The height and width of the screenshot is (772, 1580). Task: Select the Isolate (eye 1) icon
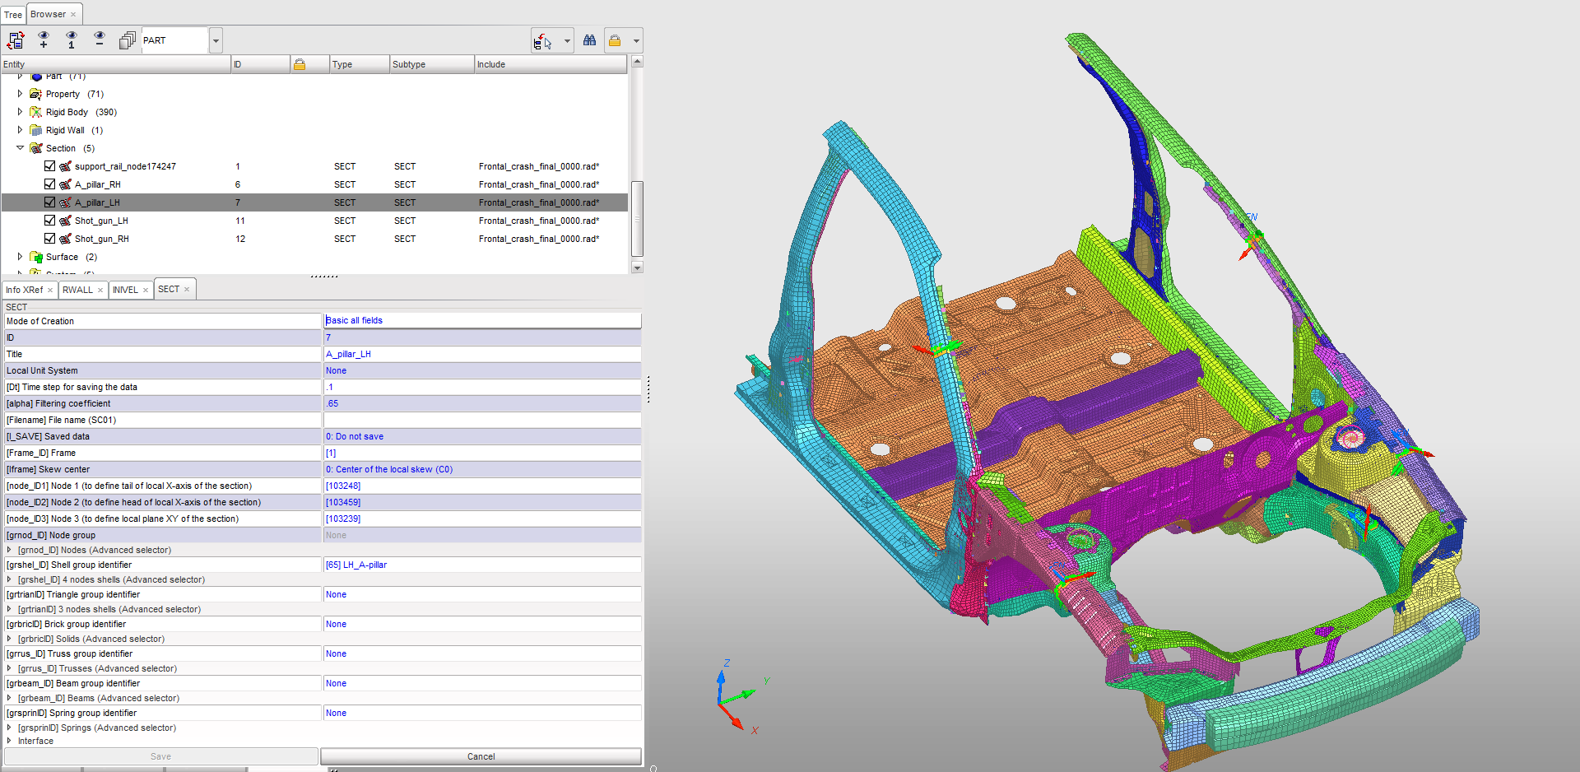click(x=72, y=40)
